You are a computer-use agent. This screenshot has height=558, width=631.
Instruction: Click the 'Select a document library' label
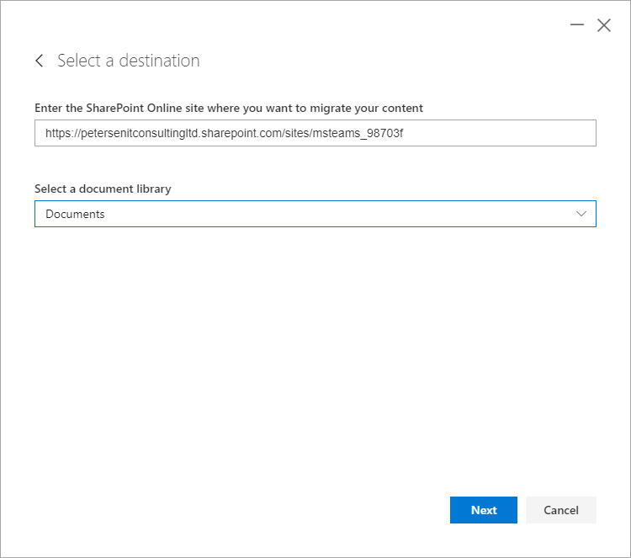(x=103, y=189)
